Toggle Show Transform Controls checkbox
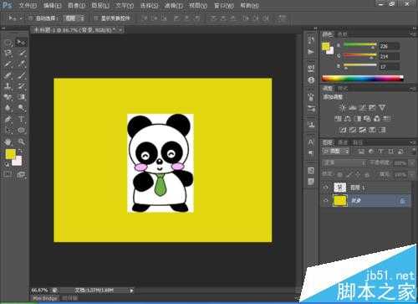This screenshot has width=418, height=304. tap(95, 18)
